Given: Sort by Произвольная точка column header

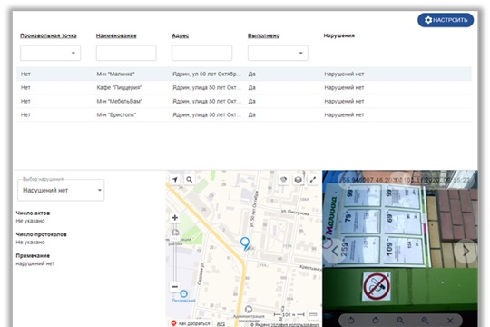Looking at the screenshot, I should (x=48, y=35).
